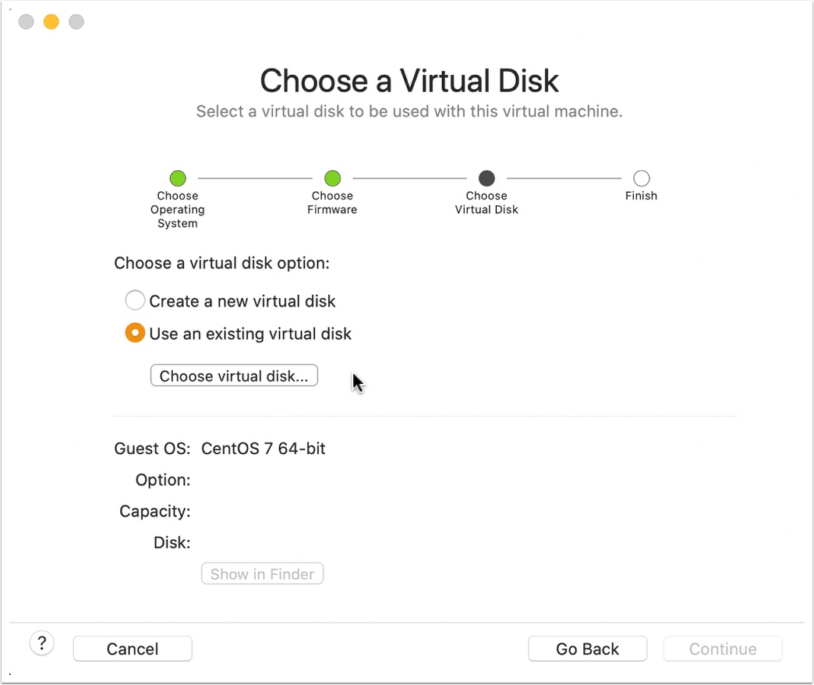Image resolution: width=814 pixels, height=685 pixels.
Task: Click the grey close traffic light button
Action: [25, 21]
